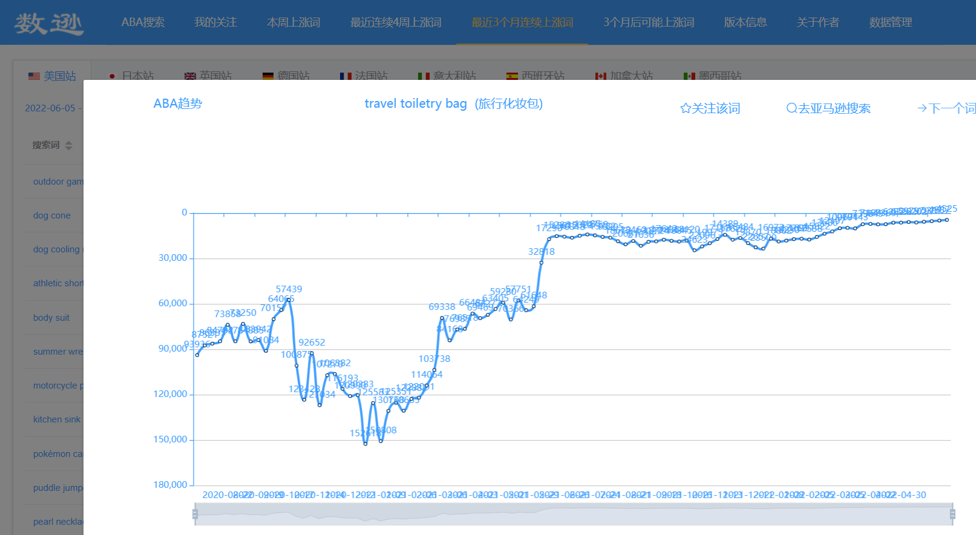Open outdoor games keyword row
This screenshot has height=535, width=976.
click(58, 182)
